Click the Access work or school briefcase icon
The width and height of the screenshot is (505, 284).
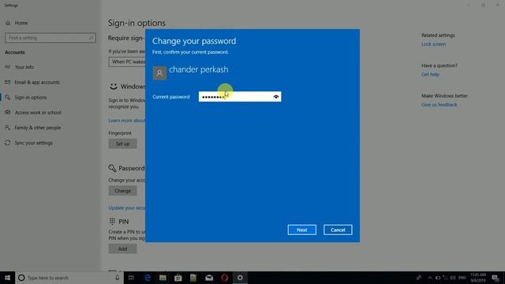pos(8,112)
